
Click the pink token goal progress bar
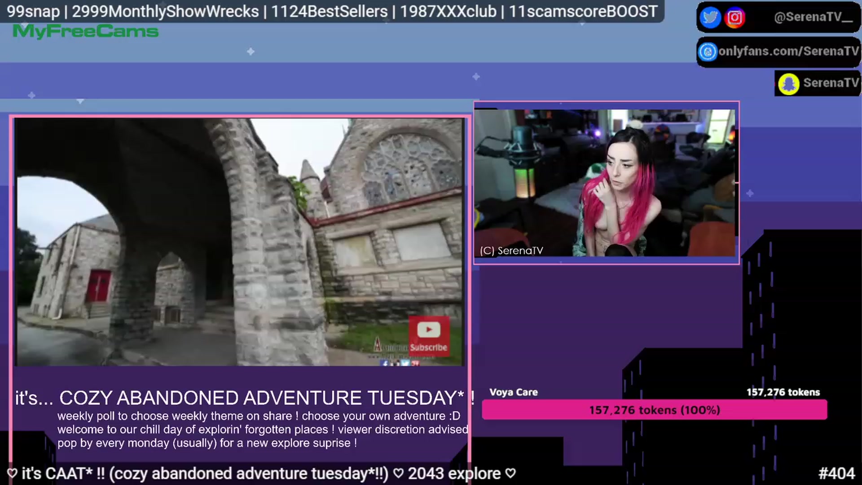pyautogui.click(x=654, y=410)
